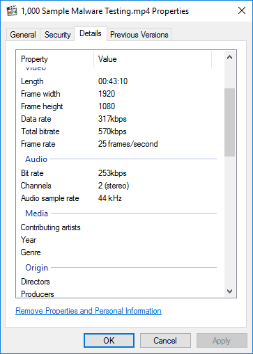Click the greyed-out Apply button
This screenshot has height=354, width=253.
pos(222,341)
